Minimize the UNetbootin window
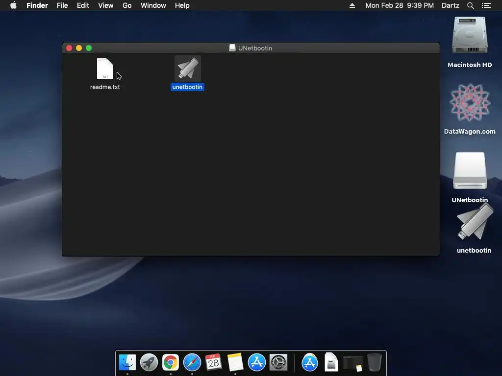502x376 pixels. point(79,48)
